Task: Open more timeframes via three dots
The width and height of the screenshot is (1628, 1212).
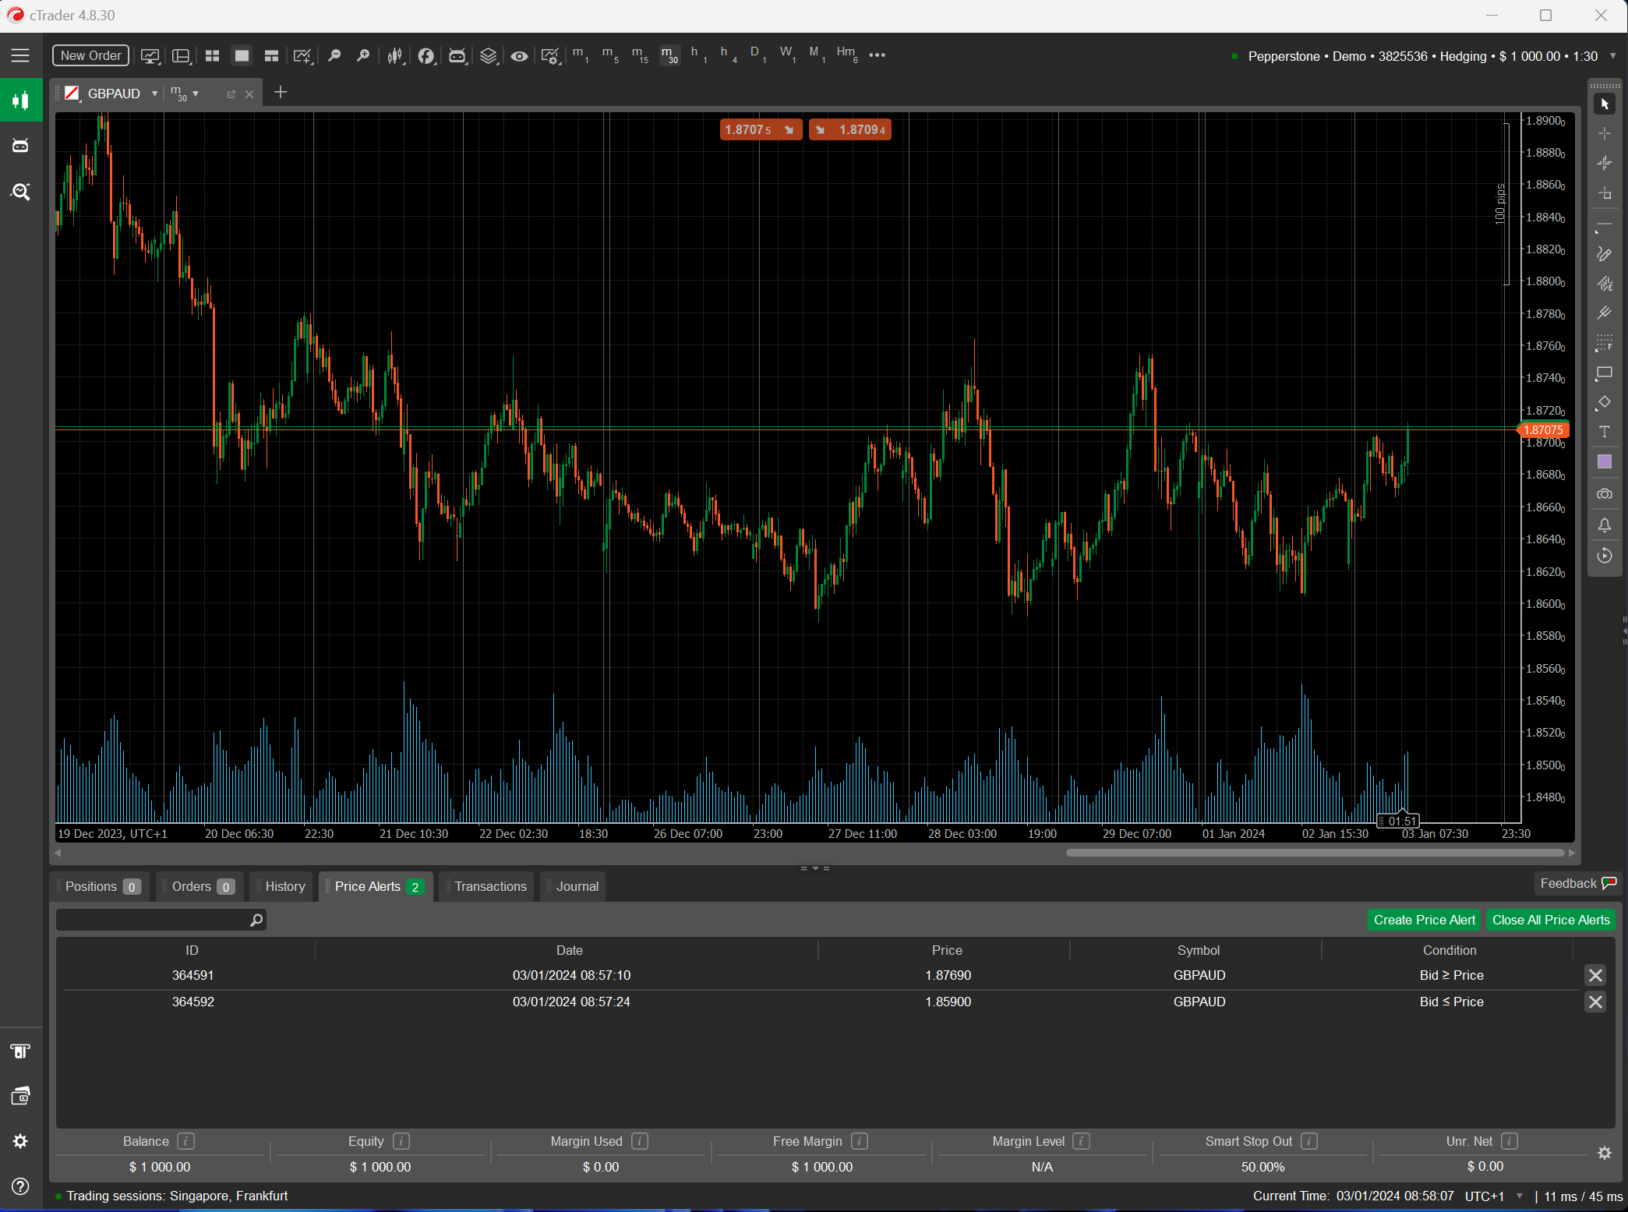Action: pyautogui.click(x=877, y=55)
